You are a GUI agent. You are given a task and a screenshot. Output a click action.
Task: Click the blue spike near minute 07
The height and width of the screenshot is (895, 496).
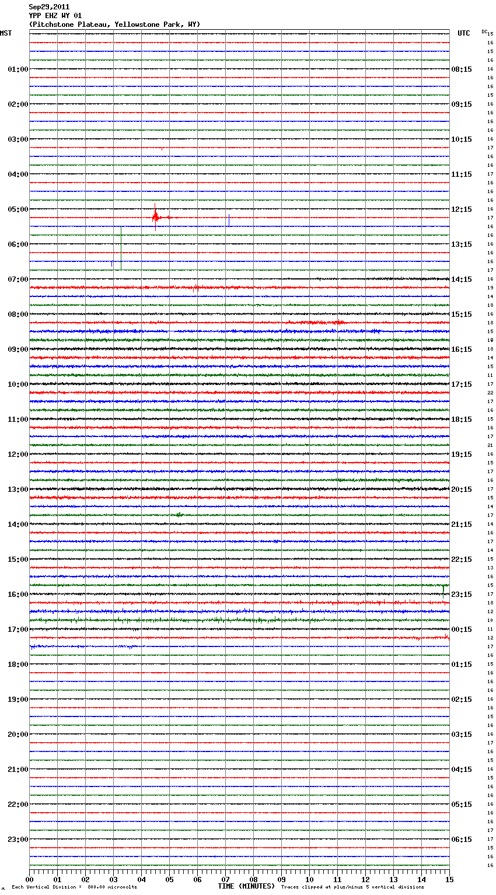pyautogui.click(x=229, y=221)
